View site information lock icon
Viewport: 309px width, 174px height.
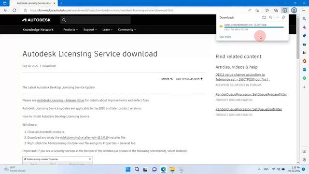25,10
